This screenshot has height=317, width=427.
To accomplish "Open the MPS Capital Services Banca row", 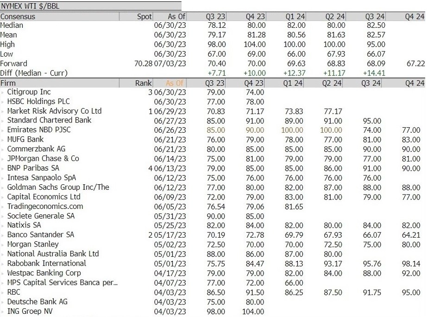I will pos(213,283).
